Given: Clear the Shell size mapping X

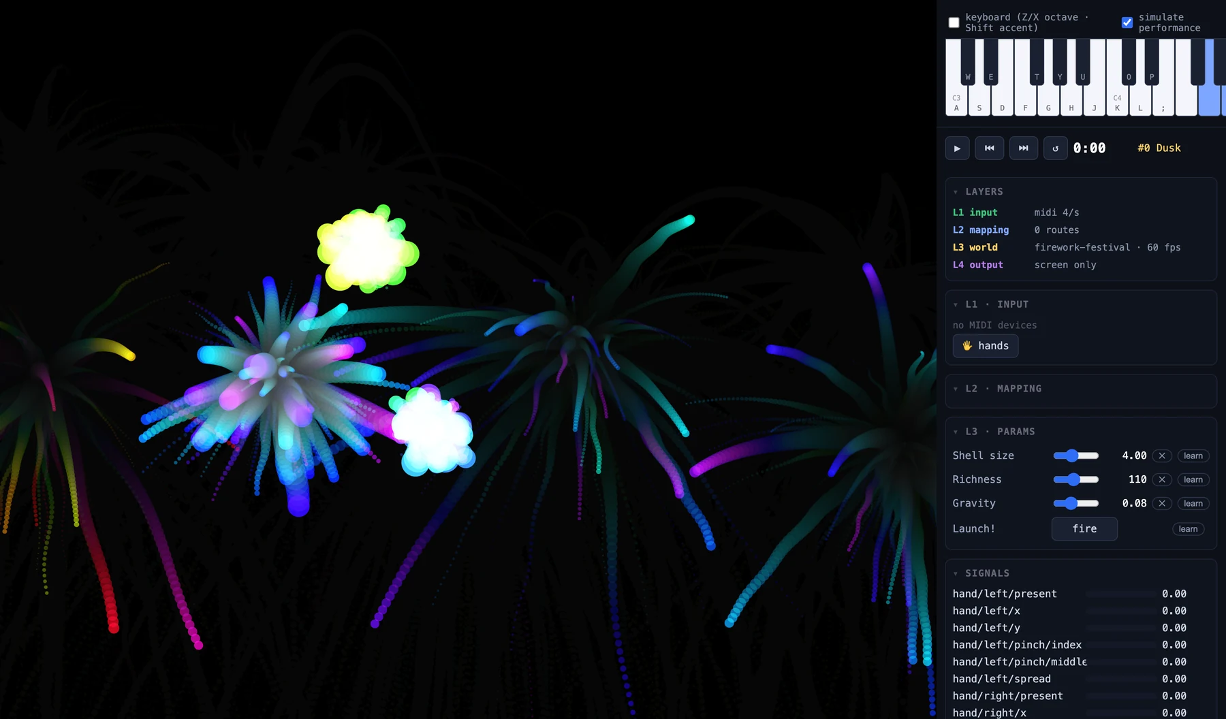Looking at the screenshot, I should coord(1162,456).
